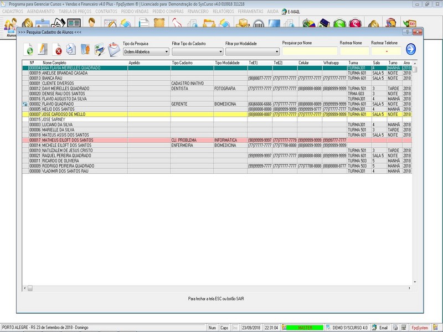Click the delete record red X icon
The image size is (443, 332).
pyautogui.click(x=57, y=49)
